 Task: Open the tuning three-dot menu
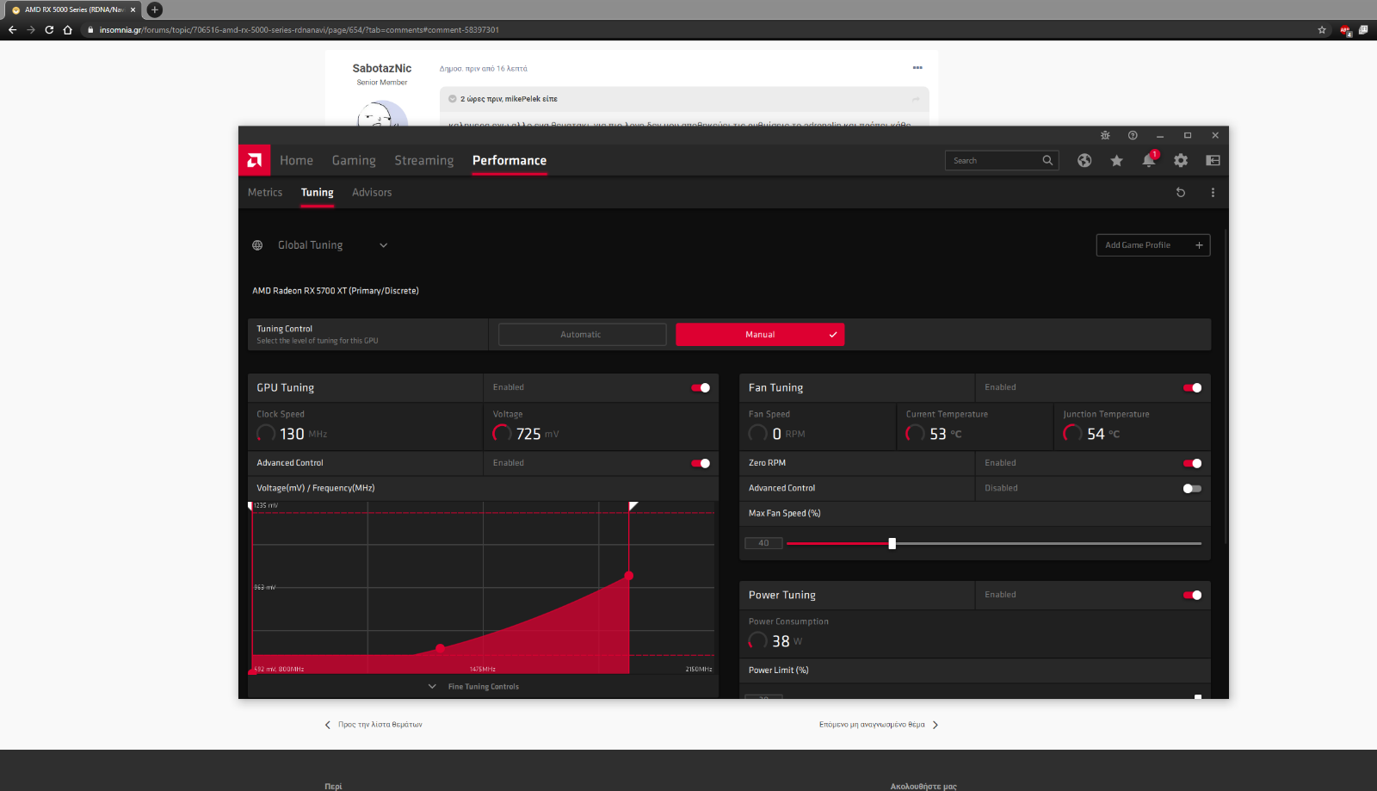pos(1213,193)
